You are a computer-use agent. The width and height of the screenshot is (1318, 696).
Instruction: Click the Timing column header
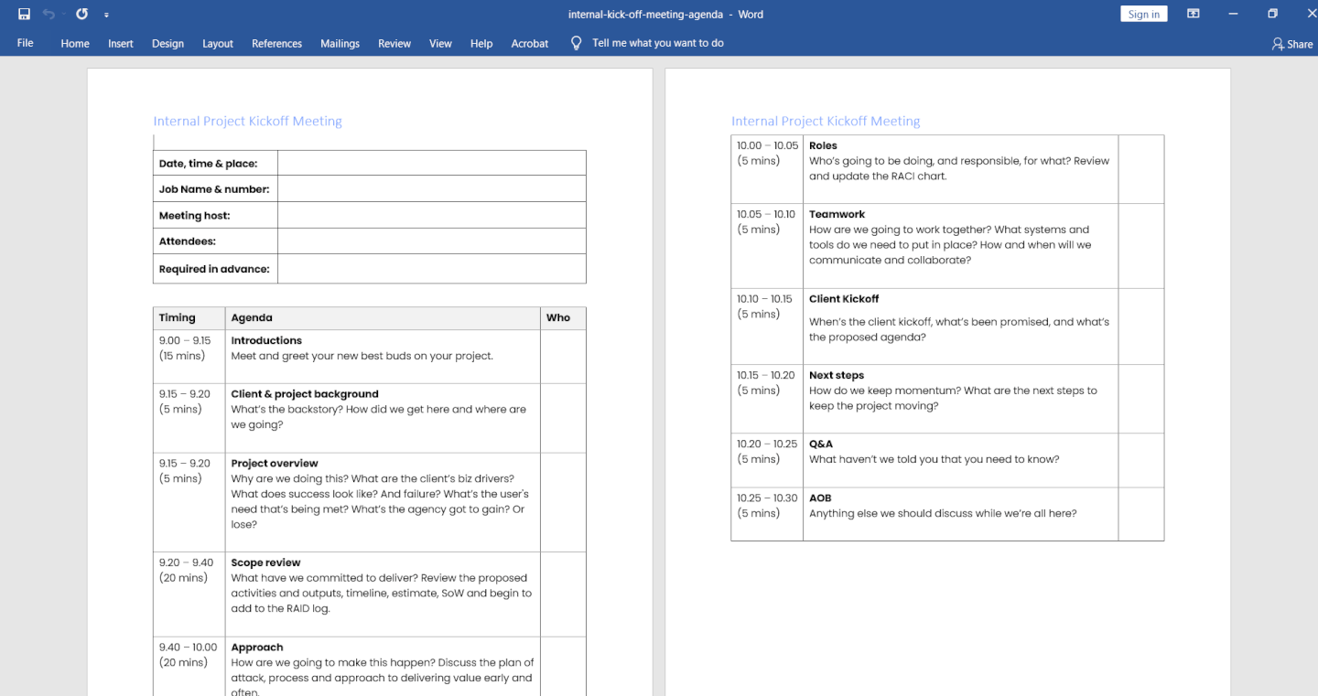tap(178, 318)
